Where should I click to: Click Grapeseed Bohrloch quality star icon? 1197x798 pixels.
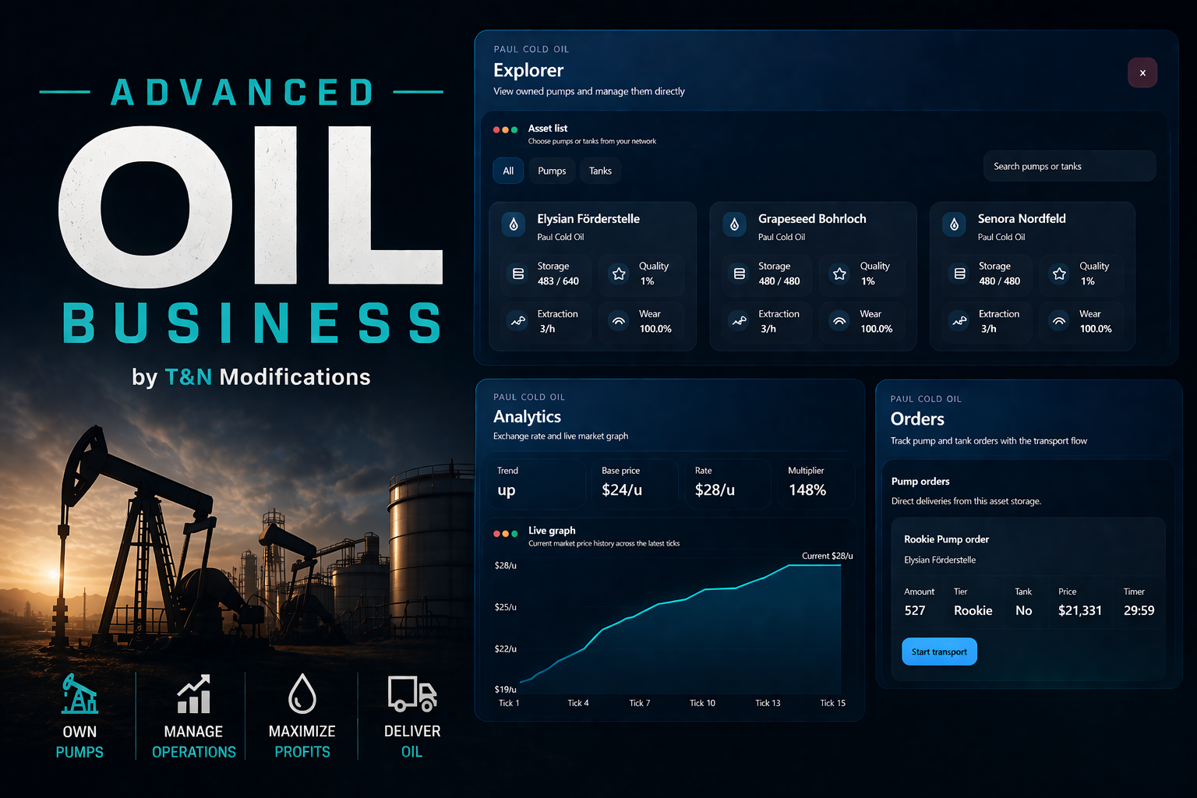[839, 274]
